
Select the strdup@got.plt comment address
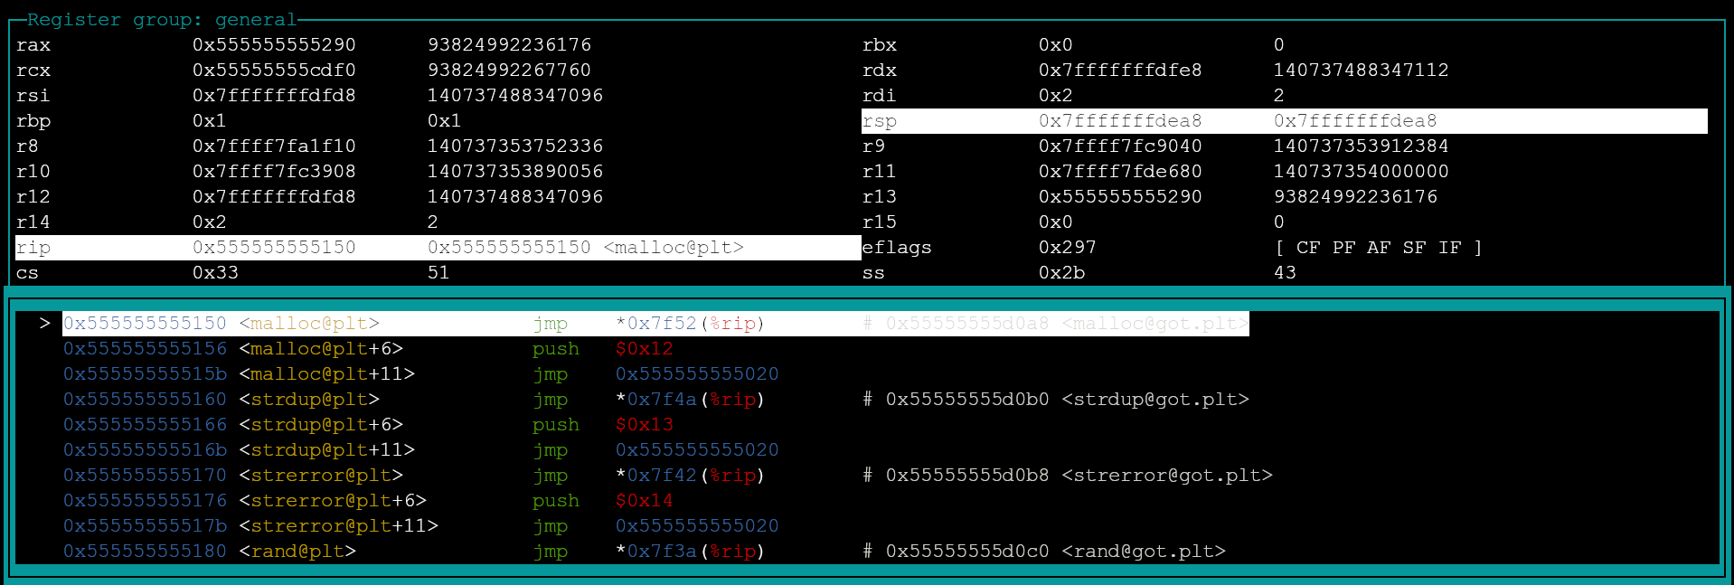[966, 400]
